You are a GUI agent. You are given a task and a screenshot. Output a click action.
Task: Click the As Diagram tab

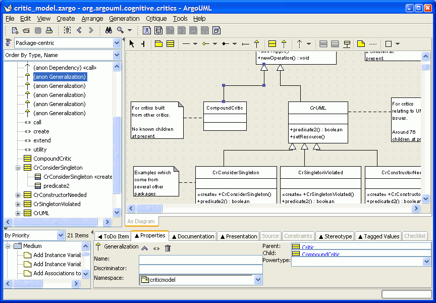141,221
